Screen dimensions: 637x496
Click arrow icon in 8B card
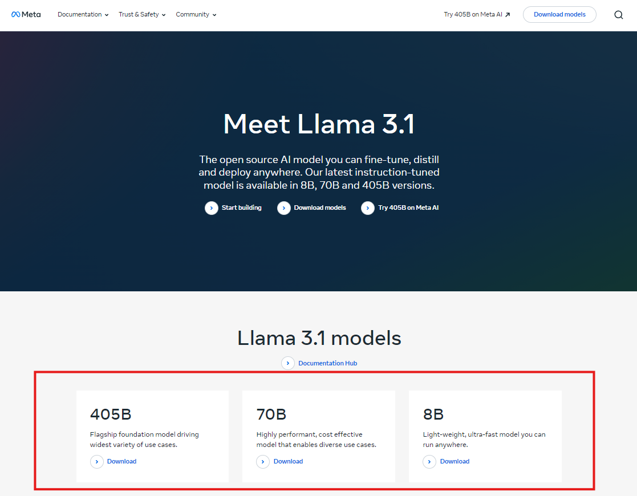(429, 462)
